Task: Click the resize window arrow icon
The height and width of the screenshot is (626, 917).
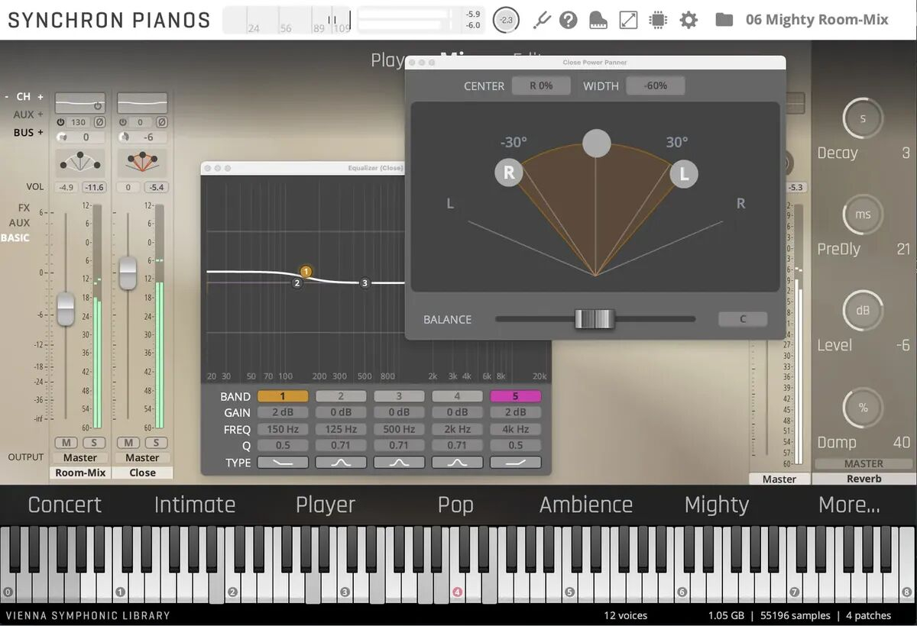Action: (x=628, y=20)
